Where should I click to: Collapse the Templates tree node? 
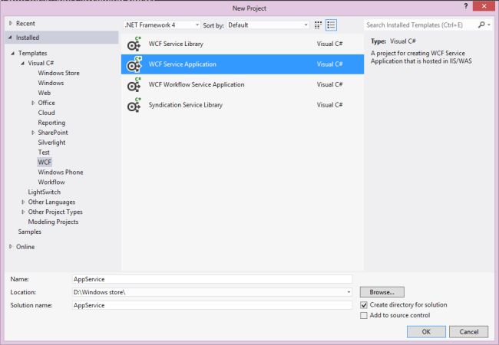[13, 54]
